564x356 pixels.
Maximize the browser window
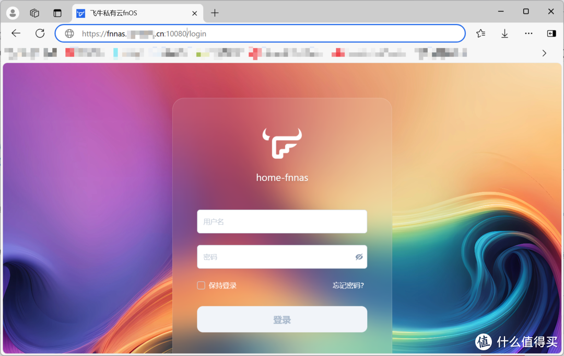(526, 12)
